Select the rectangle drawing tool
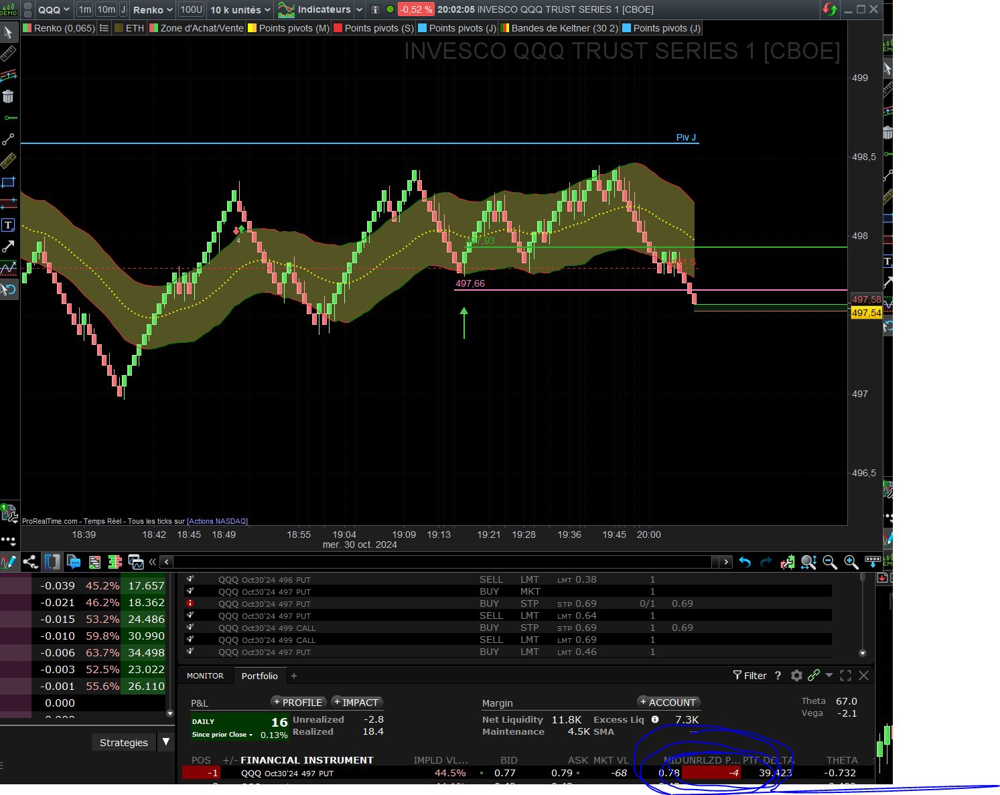Image resolution: width=1000 pixels, height=795 pixels. (8, 182)
